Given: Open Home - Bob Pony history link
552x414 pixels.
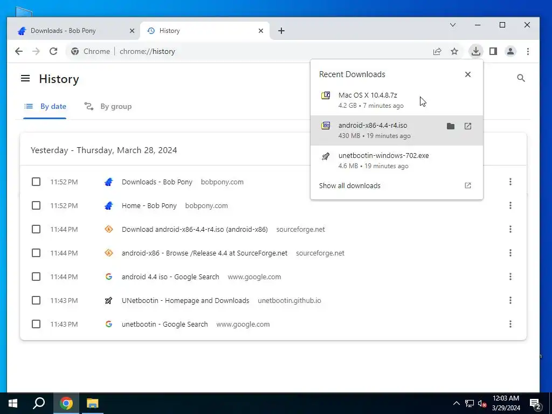Looking at the screenshot, I should coord(149,205).
